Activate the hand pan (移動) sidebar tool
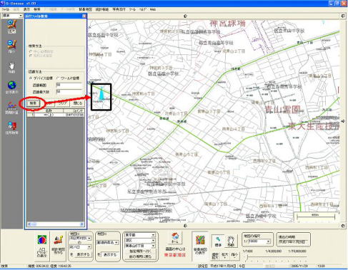Image resolution: width=348 pixels, height=270 pixels. coord(11,67)
